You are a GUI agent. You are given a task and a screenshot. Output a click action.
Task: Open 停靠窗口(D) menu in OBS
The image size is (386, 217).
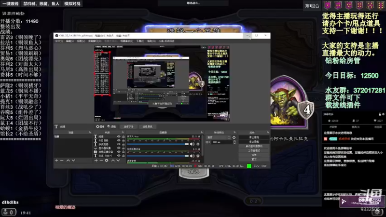[95, 41]
